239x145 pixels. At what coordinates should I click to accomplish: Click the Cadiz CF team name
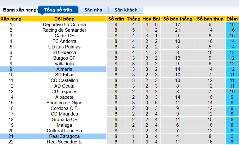pos(64,36)
